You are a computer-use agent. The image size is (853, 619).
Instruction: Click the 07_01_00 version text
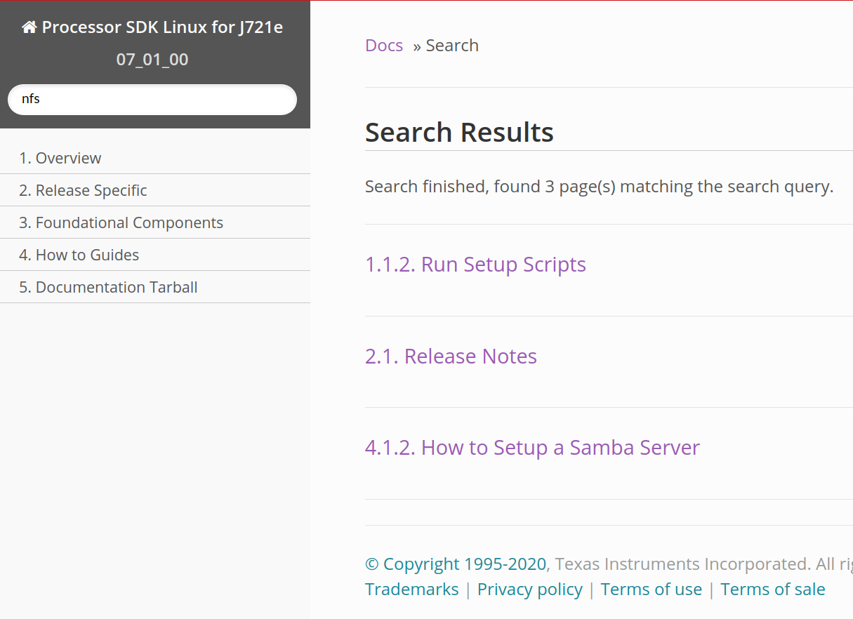point(152,60)
